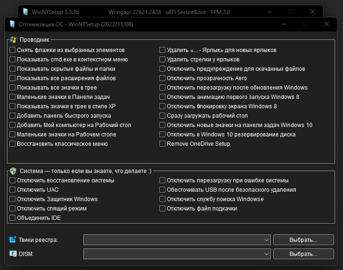Toggle Объединить IDE checkbox
This screenshot has width=343, height=270.
point(13,217)
